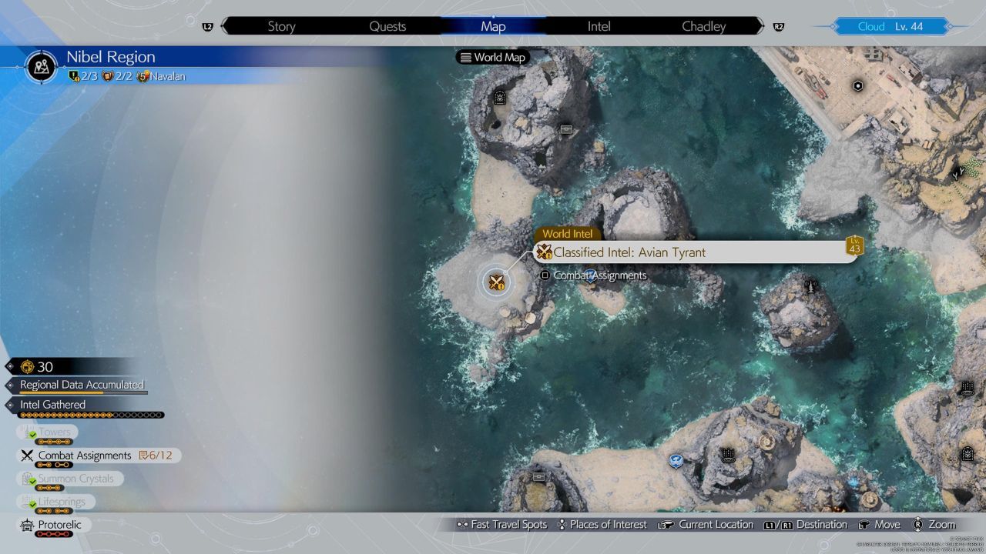This screenshot has height=554, width=986.
Task: Jump to Current Location
Action: (x=706, y=525)
